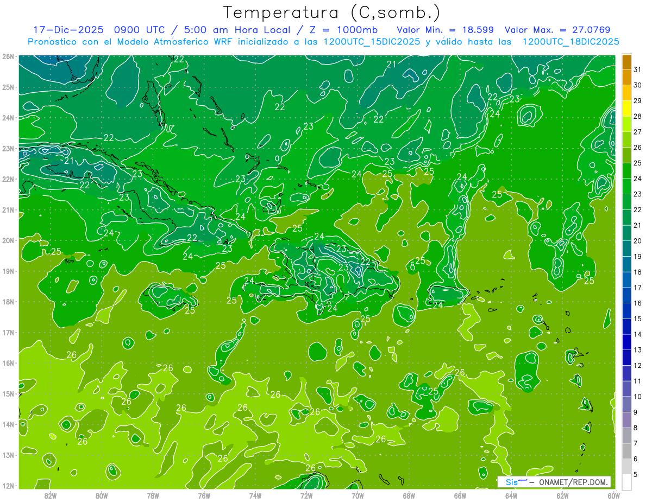Click the 14N latitude axis label
Image resolution: width=652 pixels, height=503 pixels.
coord(8,424)
